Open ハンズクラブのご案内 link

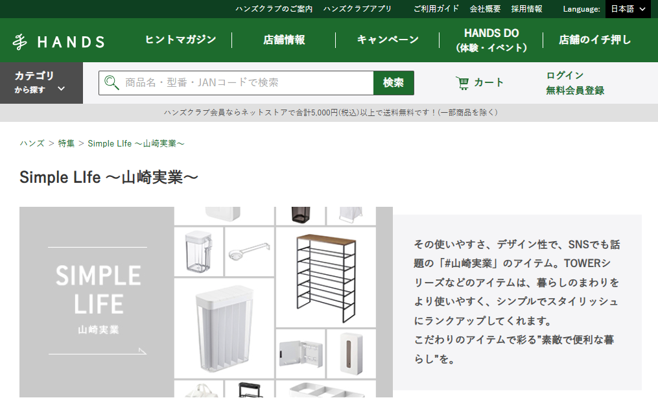[x=274, y=9]
